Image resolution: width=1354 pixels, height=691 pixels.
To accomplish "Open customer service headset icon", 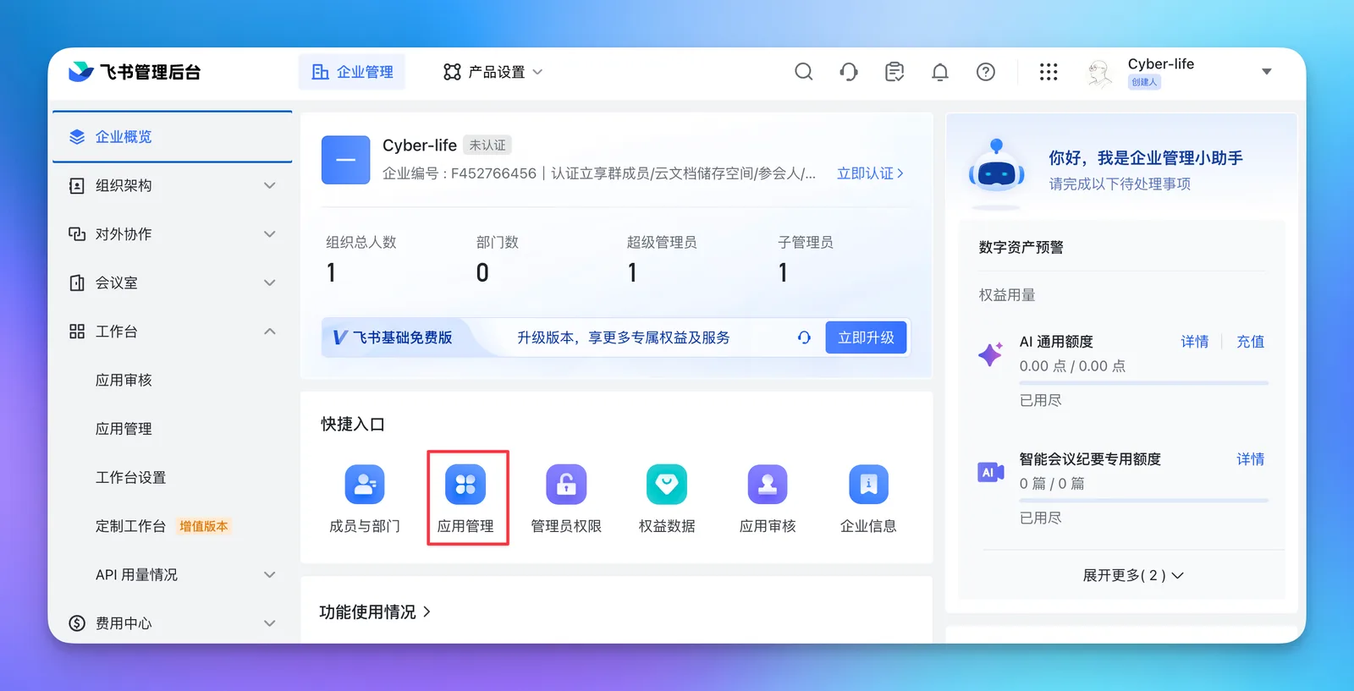I will pos(849,72).
